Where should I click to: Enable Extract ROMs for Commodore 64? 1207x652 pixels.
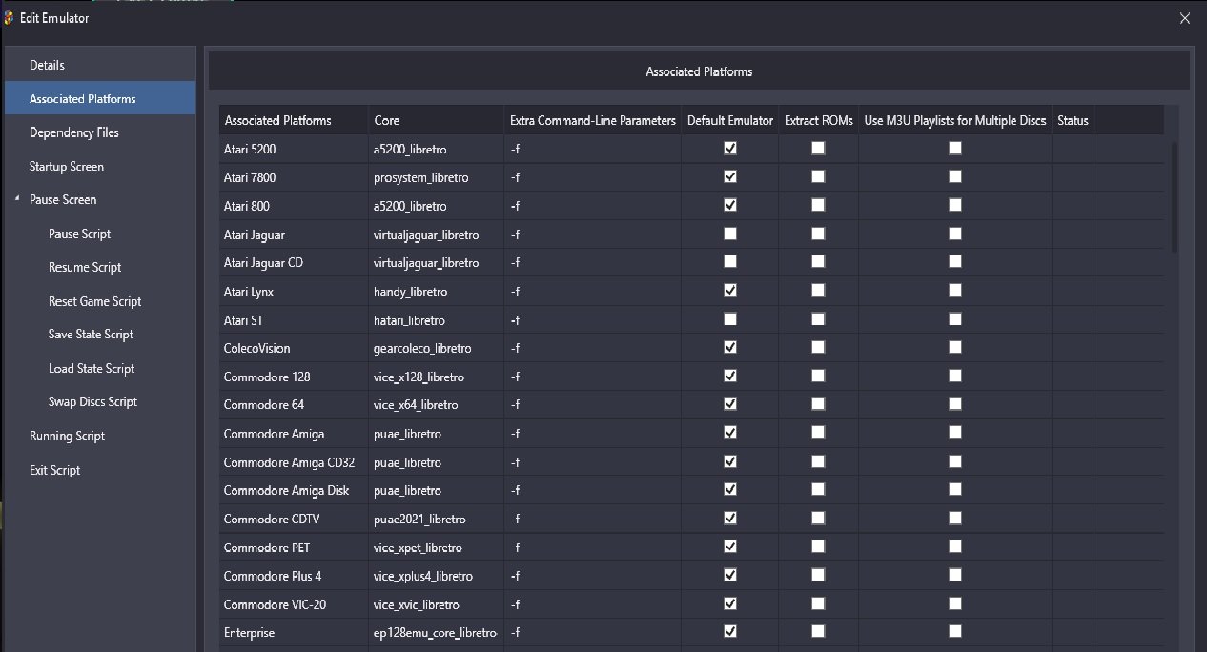(818, 404)
